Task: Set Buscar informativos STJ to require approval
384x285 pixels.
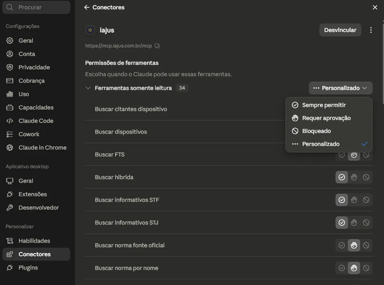Action: [x=354, y=223]
